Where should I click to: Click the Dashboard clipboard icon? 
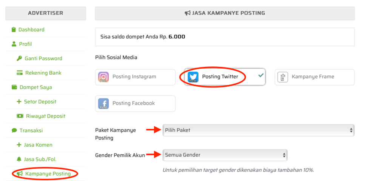(x=14, y=30)
